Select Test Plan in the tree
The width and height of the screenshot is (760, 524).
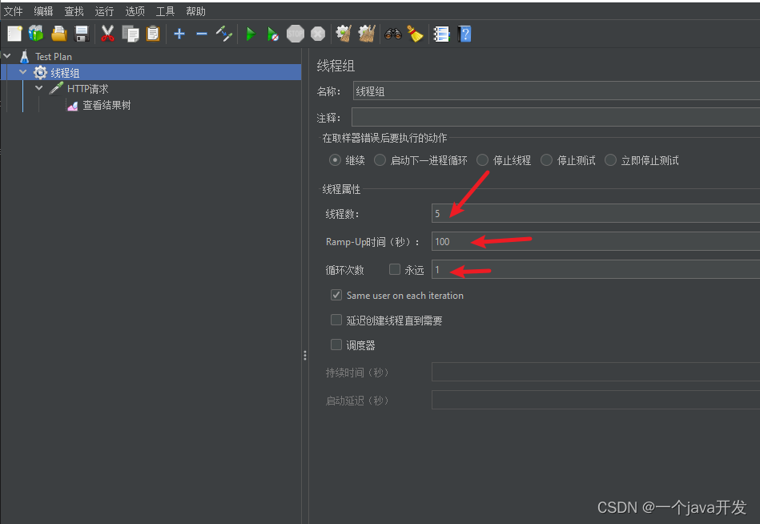[54, 57]
